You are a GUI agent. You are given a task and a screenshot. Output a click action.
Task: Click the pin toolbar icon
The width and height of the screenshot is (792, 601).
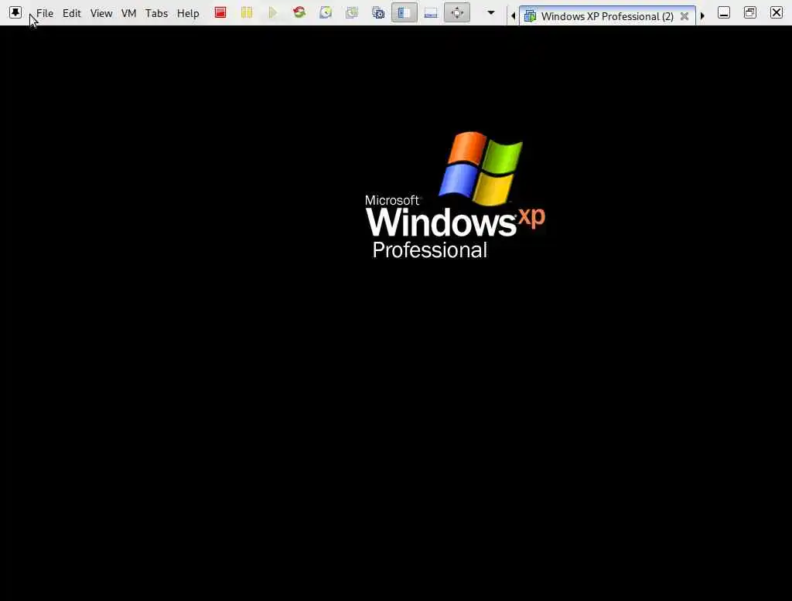pyautogui.click(x=15, y=12)
